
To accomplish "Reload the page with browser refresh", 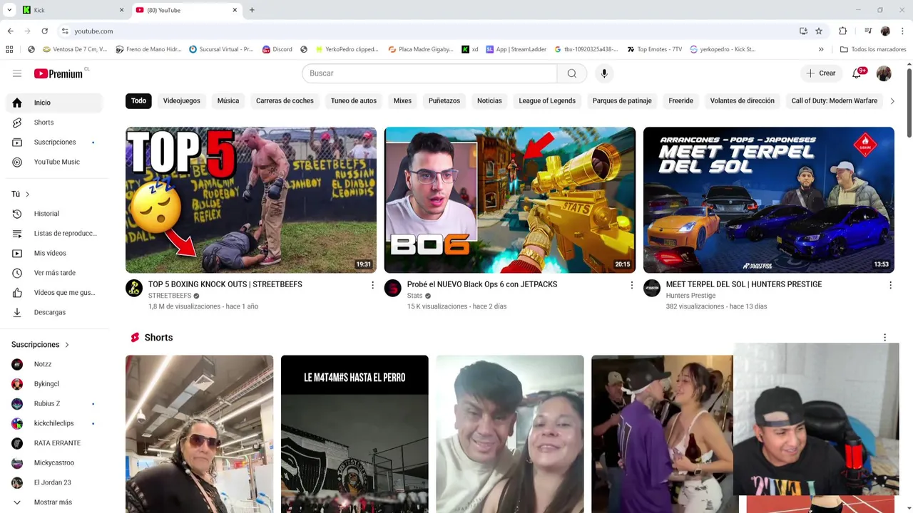I will pyautogui.click(x=44, y=31).
